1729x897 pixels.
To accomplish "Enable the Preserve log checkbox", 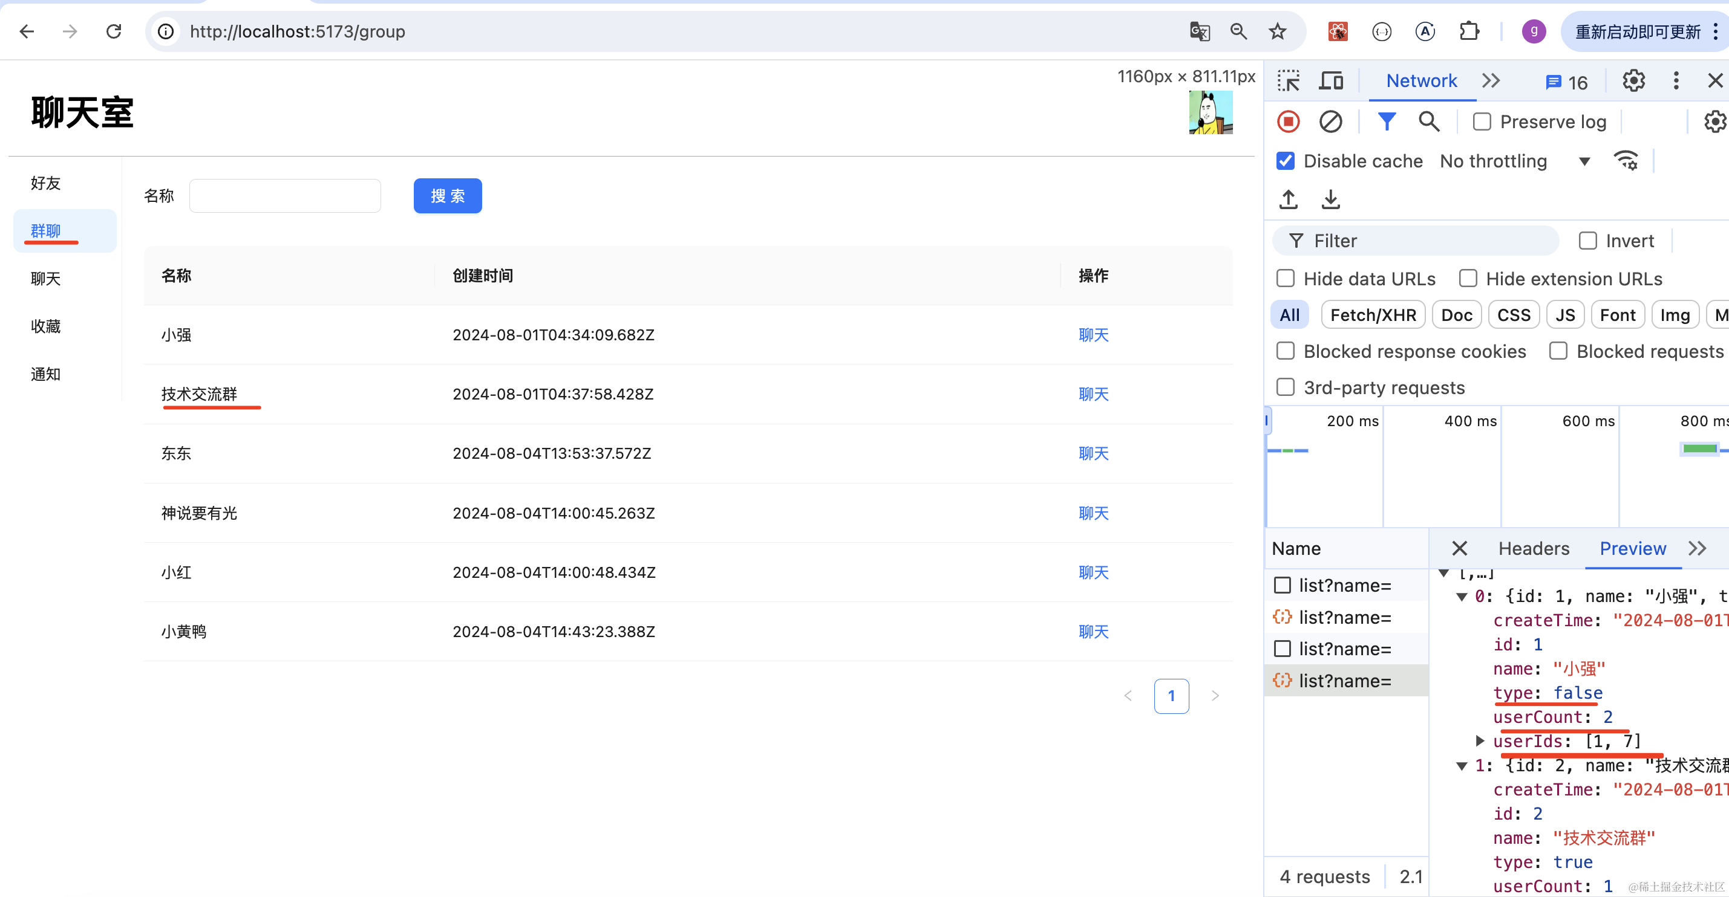I will pos(1482,122).
